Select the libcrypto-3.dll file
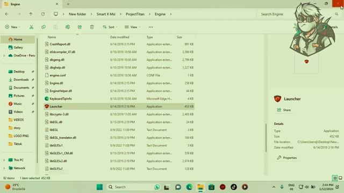 [x=119, y=114]
